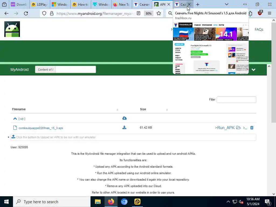Click the 61.42 MB size value
Screen dimensions: 276x207
146,127
